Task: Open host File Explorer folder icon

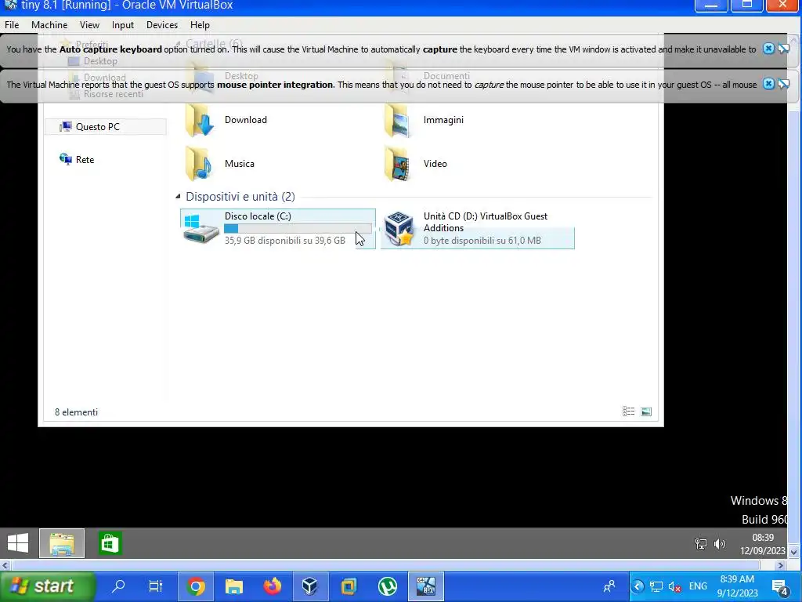Action: pyautogui.click(x=233, y=586)
